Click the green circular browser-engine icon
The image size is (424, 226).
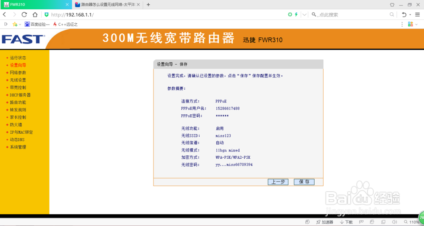[x=290, y=14]
